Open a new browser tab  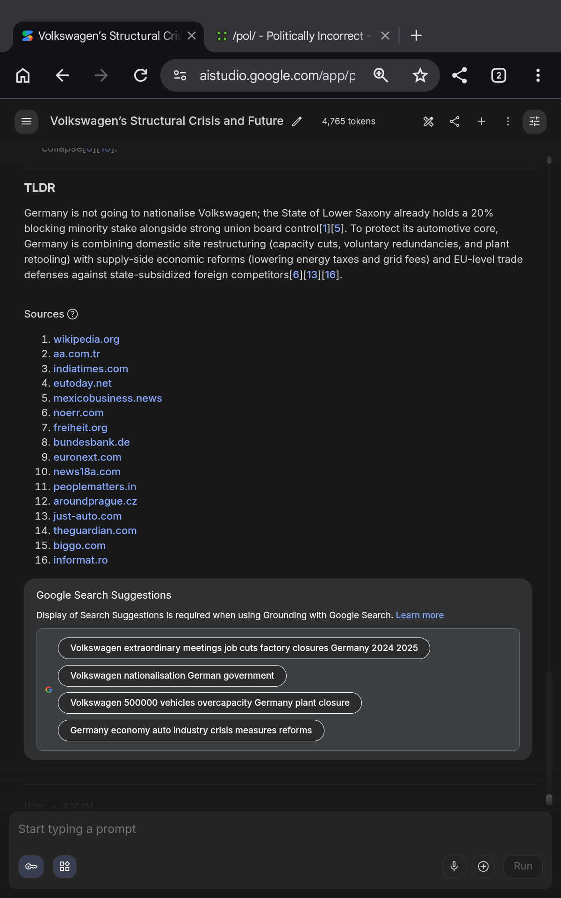pyautogui.click(x=416, y=36)
